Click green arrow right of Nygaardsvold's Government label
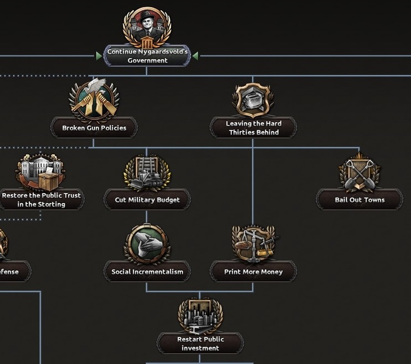 (196, 56)
